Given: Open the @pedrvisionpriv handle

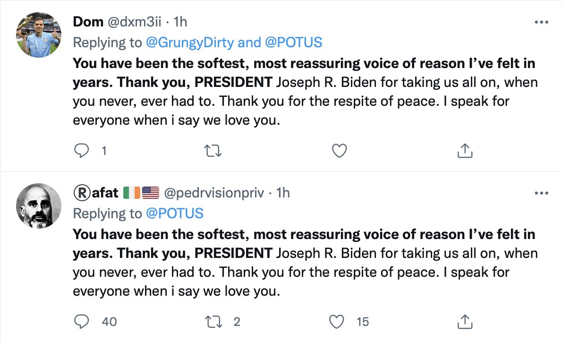Looking at the screenshot, I should pos(214,193).
